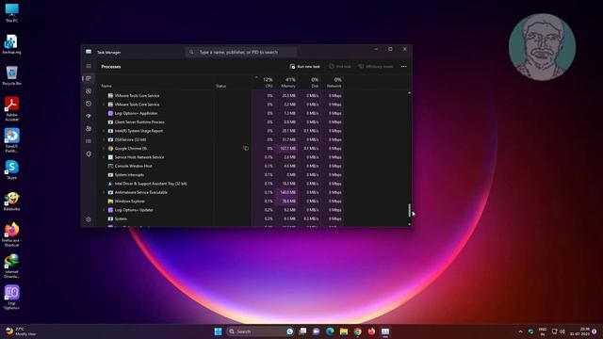Open the taskbar clock and date

tap(580, 331)
